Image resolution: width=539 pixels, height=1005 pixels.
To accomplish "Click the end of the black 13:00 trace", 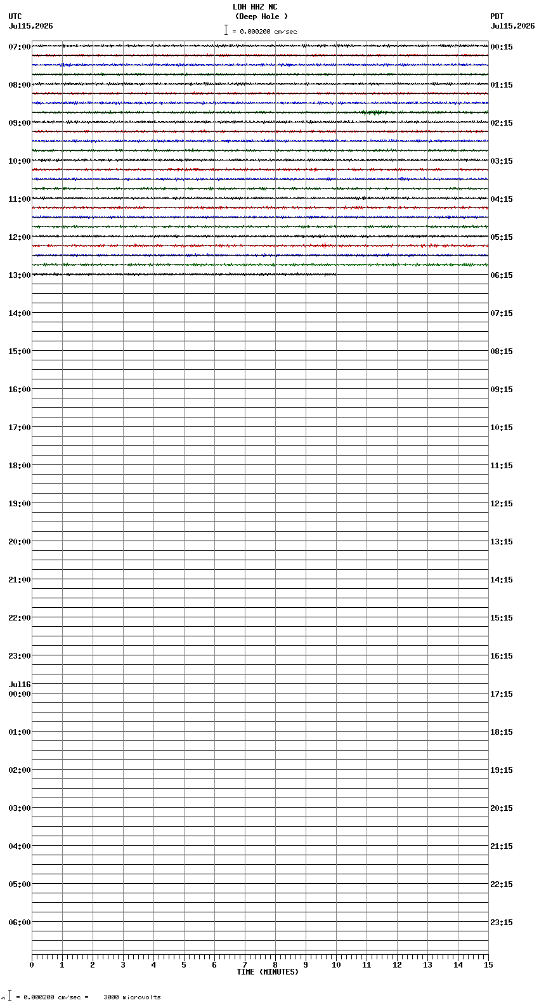I will (334, 274).
